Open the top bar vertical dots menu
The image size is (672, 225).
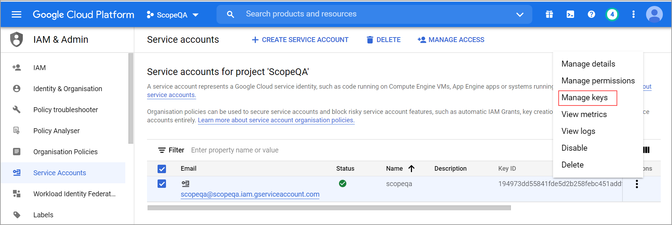(633, 14)
